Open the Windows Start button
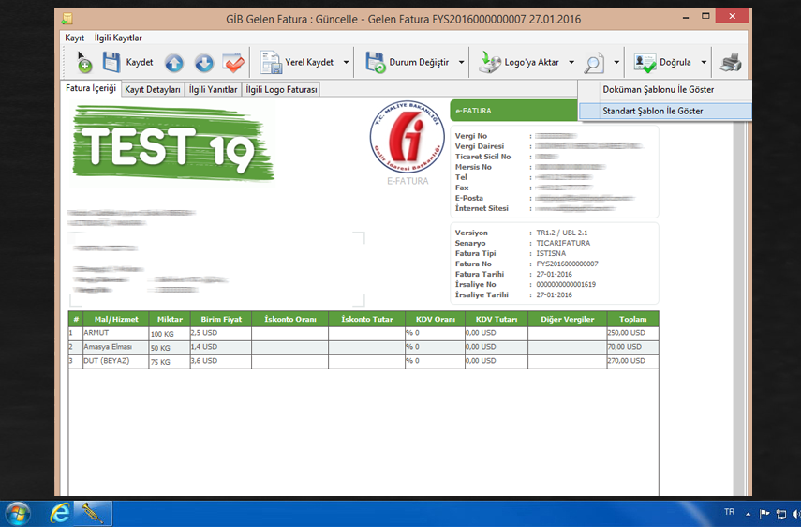 [x=18, y=513]
